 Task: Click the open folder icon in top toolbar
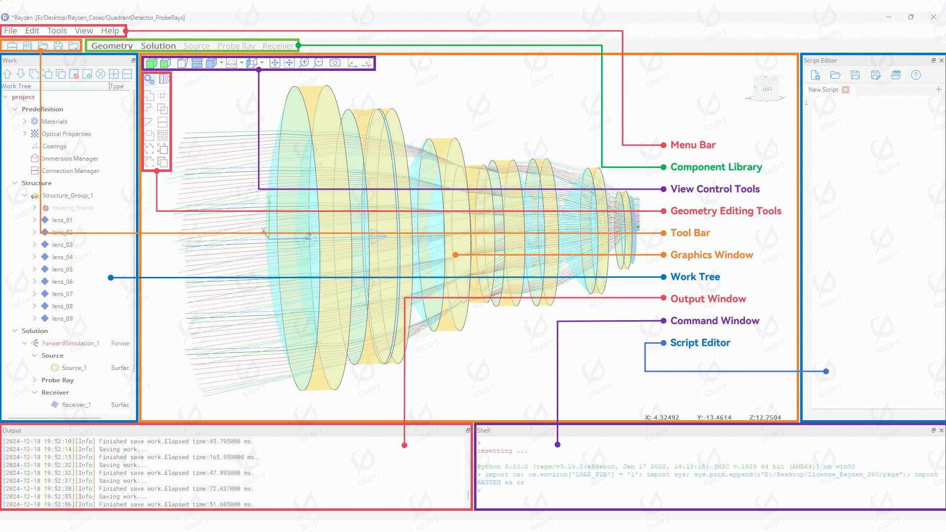pyautogui.click(x=43, y=46)
